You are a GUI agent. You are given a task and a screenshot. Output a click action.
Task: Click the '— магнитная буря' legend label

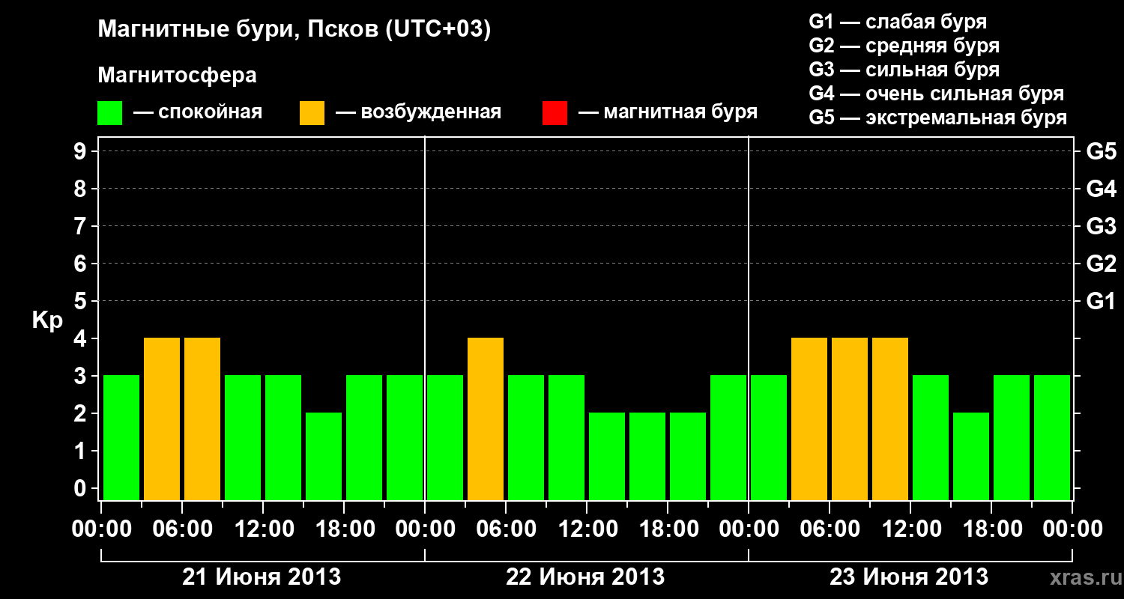tap(668, 113)
